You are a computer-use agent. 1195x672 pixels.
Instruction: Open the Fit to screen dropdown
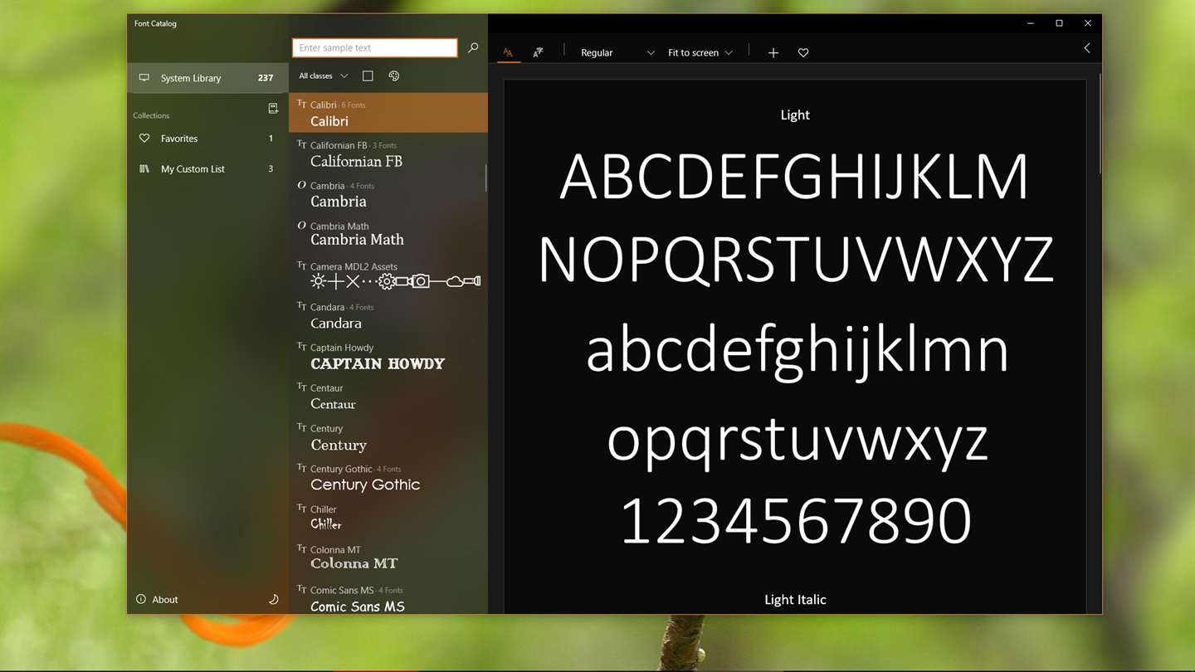coord(700,52)
